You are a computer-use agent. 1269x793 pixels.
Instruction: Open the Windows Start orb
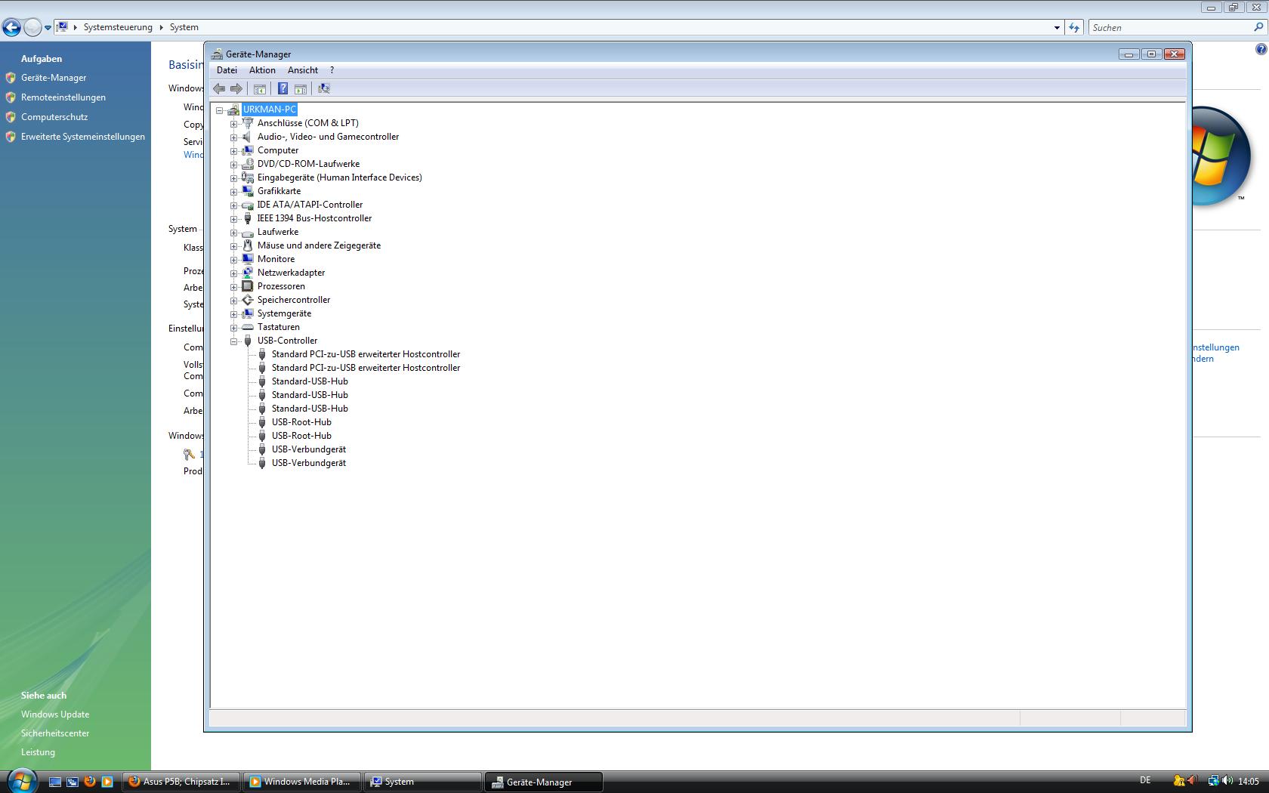tap(21, 780)
